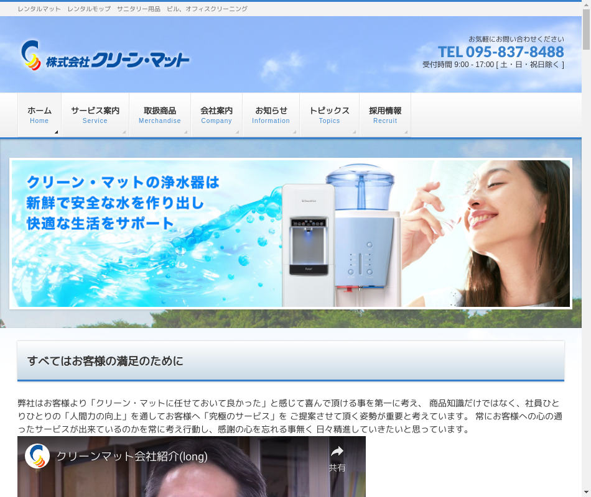Go to 会社案内 Company page
The height and width of the screenshot is (497, 591).
pos(216,115)
